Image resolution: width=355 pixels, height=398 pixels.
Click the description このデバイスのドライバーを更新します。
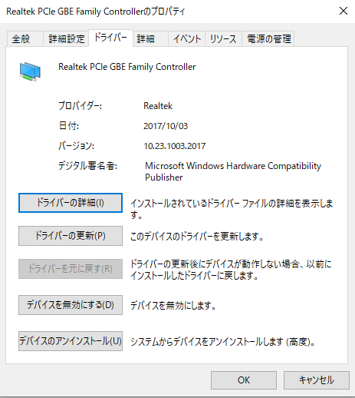[197, 236]
